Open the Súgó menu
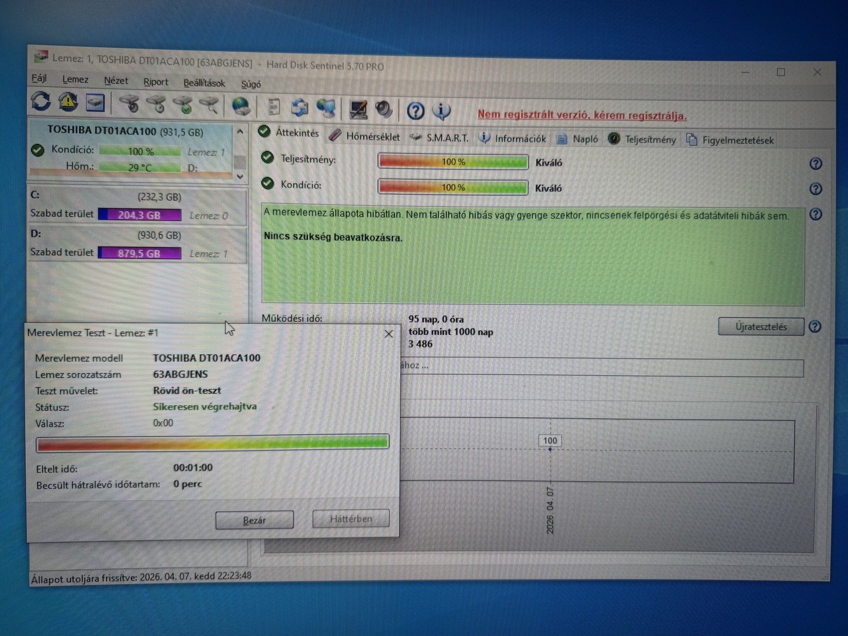 click(x=251, y=84)
